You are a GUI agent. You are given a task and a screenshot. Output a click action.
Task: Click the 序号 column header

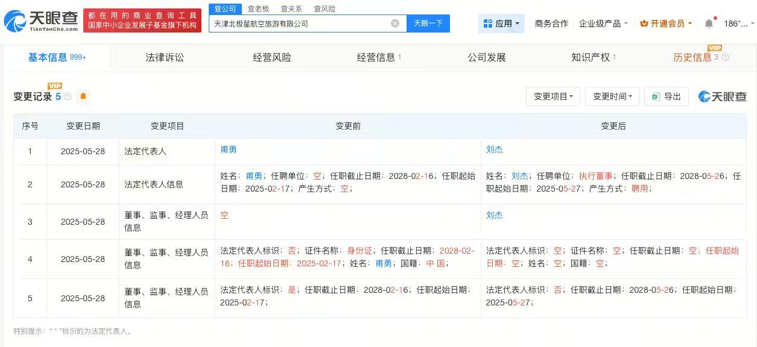(30, 126)
